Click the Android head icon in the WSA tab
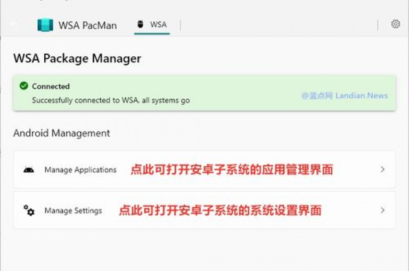This screenshot has height=271, width=409. point(141,24)
